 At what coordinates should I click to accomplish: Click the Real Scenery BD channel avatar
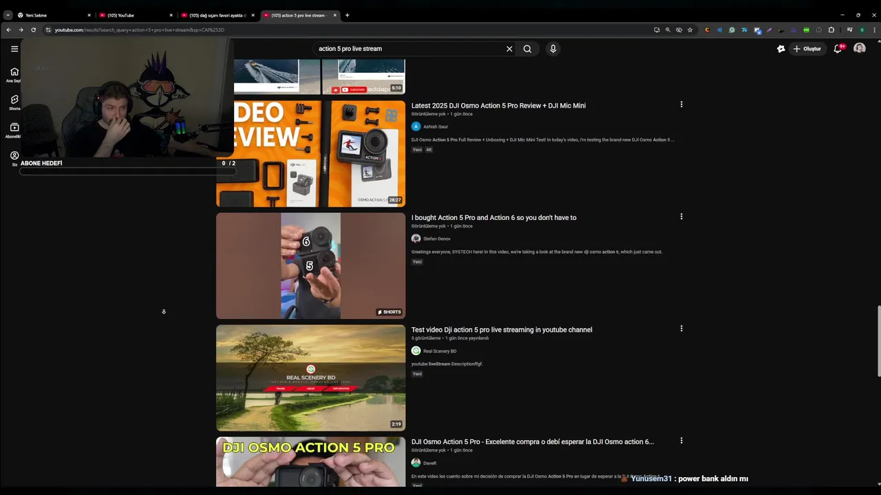(416, 351)
